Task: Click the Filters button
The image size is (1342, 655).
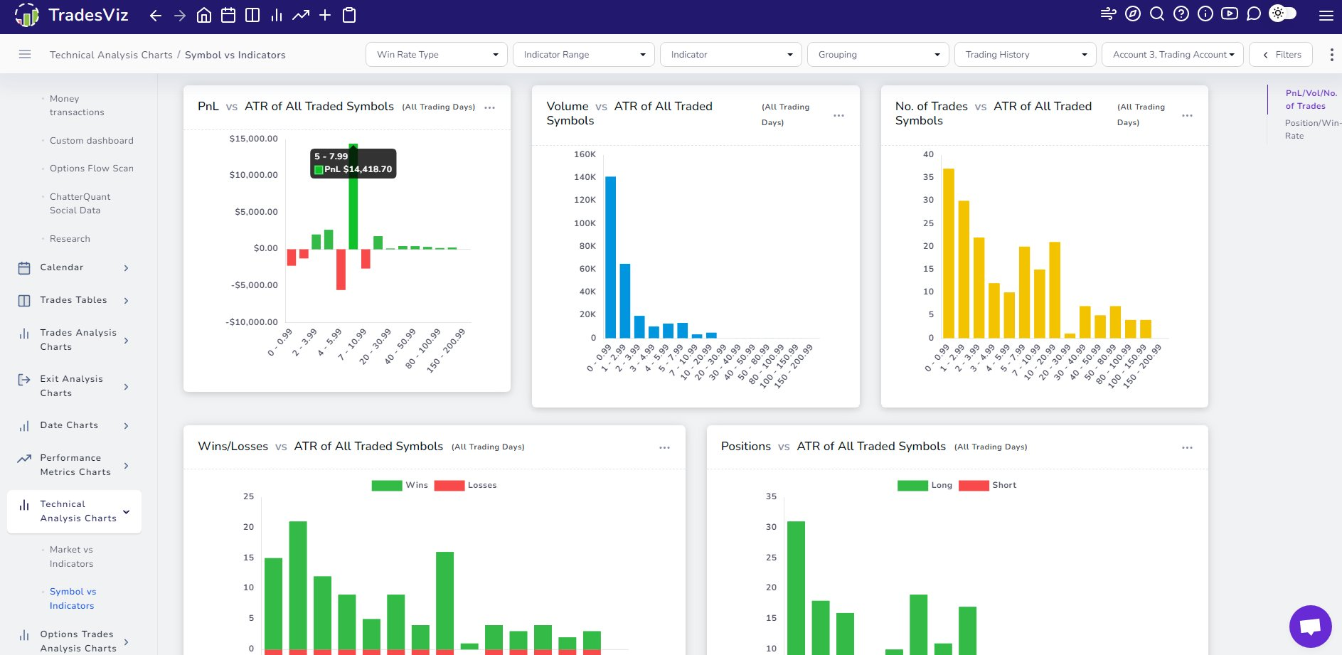Action: click(1281, 55)
